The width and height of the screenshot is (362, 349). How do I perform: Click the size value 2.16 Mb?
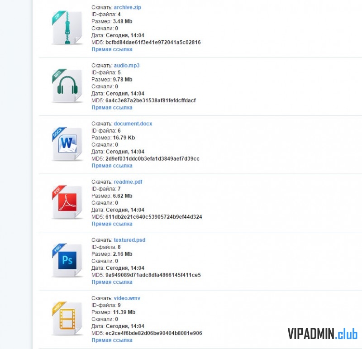123,254
